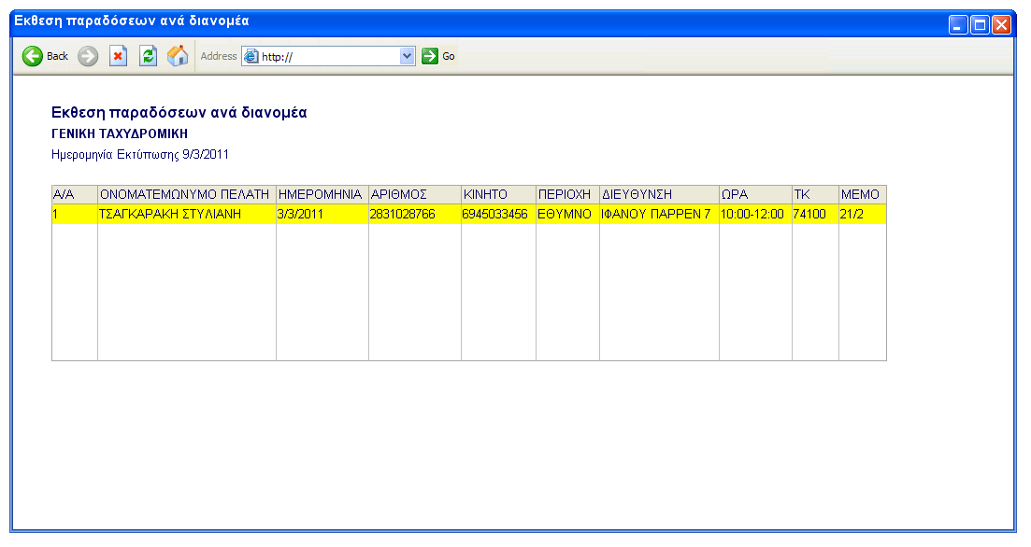
Task: Click the Back text label
Action: 57,56
